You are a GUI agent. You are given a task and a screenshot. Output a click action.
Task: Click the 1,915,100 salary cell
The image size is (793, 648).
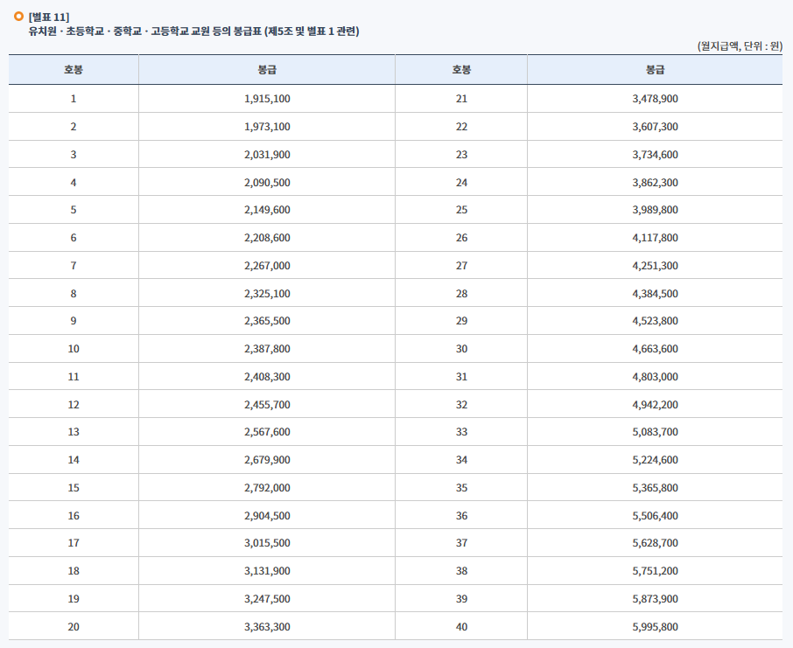tap(265, 99)
